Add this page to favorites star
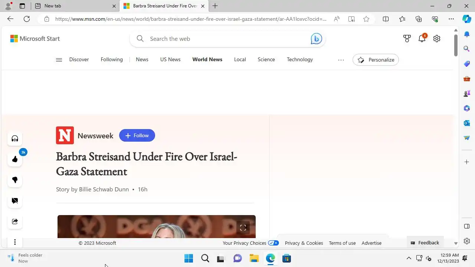Viewport: 475px width, 267px height. click(366, 19)
